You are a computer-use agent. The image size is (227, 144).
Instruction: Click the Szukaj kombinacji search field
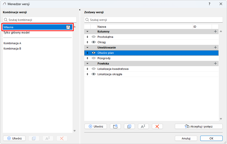tap(40, 20)
